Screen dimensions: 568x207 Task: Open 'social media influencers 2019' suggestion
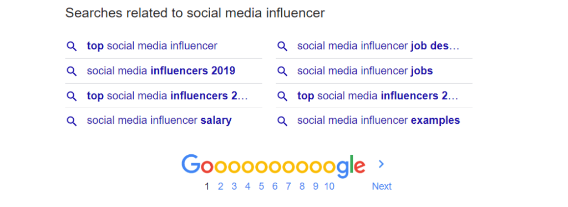point(161,70)
